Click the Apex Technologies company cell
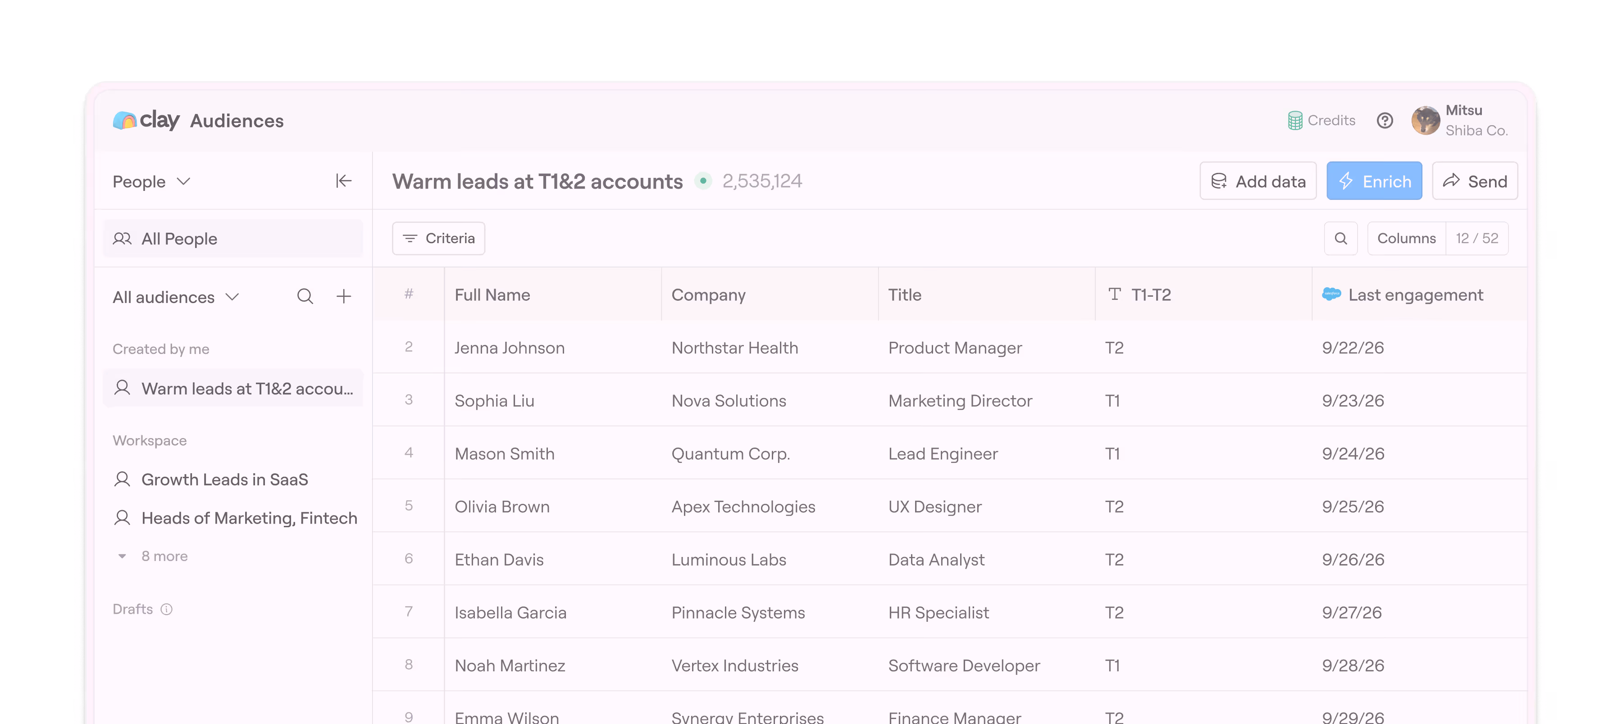1622x724 pixels. pyautogui.click(x=770, y=506)
